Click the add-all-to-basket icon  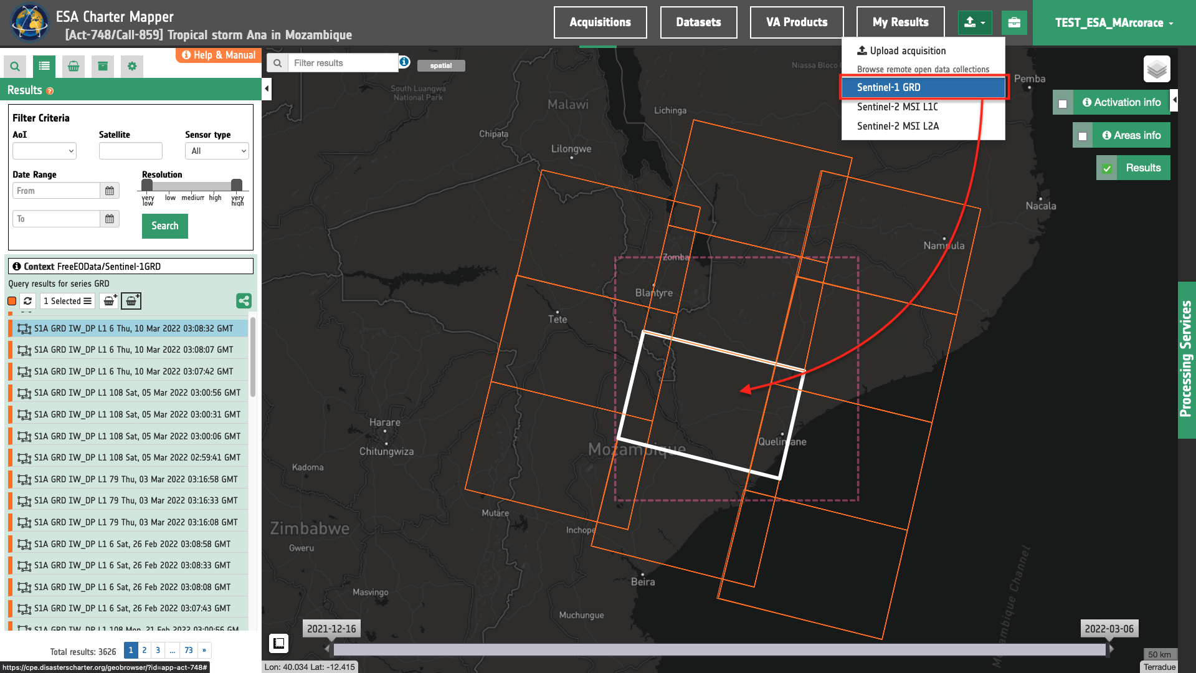point(131,301)
